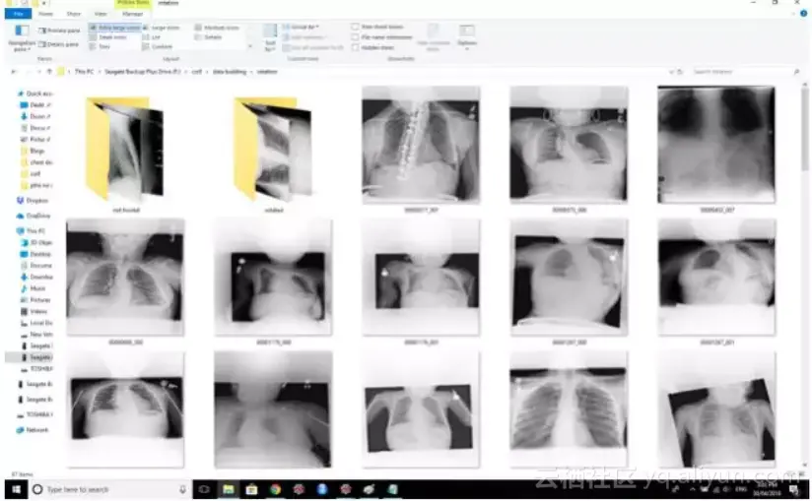Open the Action Center notifications icon
The width and height of the screenshot is (812, 501).
click(795, 489)
